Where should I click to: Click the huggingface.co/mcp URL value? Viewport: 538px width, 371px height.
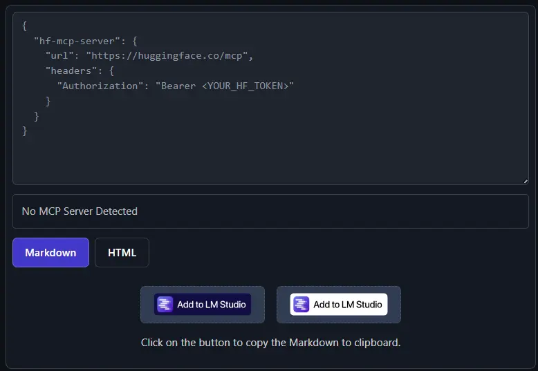tap(169, 56)
